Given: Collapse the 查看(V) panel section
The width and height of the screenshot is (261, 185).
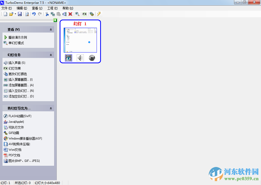Looking at the screenshot, I should 51,29.
